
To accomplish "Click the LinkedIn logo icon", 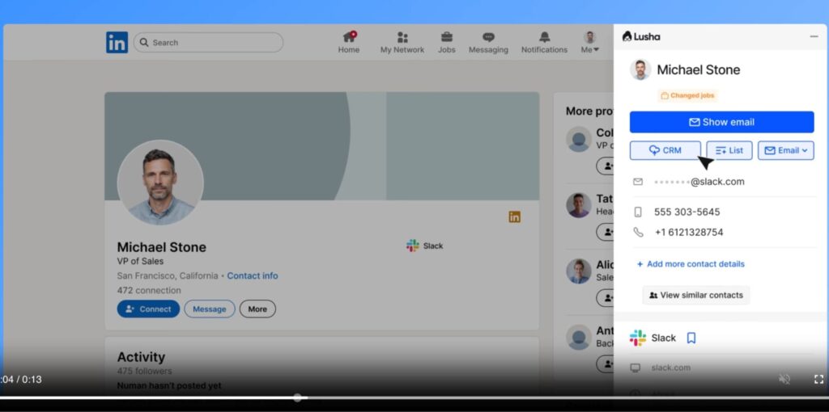I will click(117, 43).
